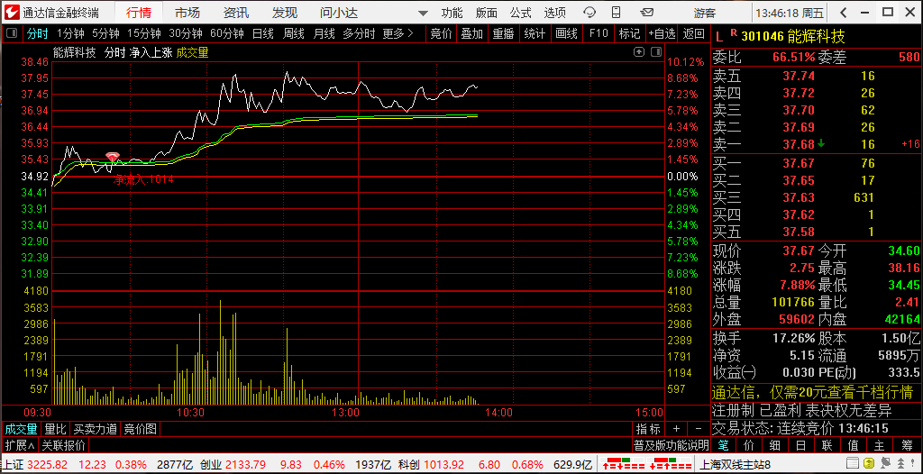Switch to the 60分钟 period
This screenshot has height=474, width=923.
227,33
